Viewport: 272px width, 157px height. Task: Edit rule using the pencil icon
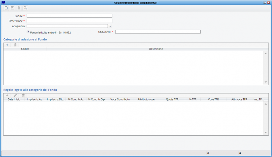coord(15,96)
